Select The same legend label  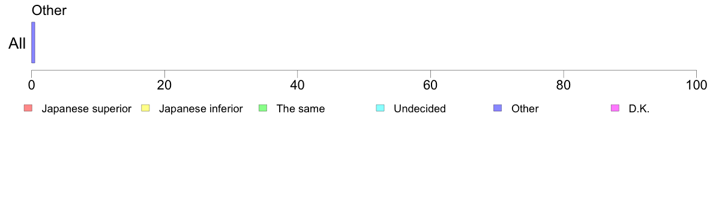point(301,109)
